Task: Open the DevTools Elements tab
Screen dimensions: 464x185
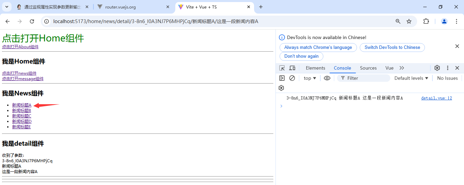Action: coord(316,68)
